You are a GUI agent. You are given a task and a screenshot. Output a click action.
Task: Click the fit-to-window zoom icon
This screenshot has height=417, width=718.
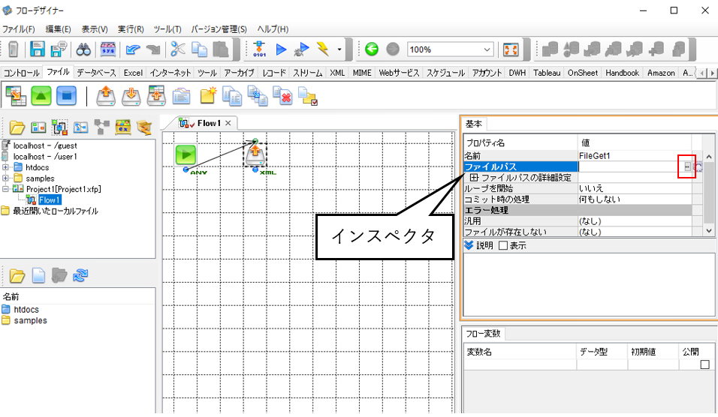[511, 49]
